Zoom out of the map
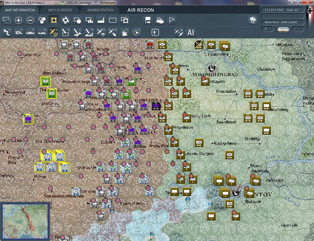Screen dimensions: 314x241 click(x=30, y=20)
